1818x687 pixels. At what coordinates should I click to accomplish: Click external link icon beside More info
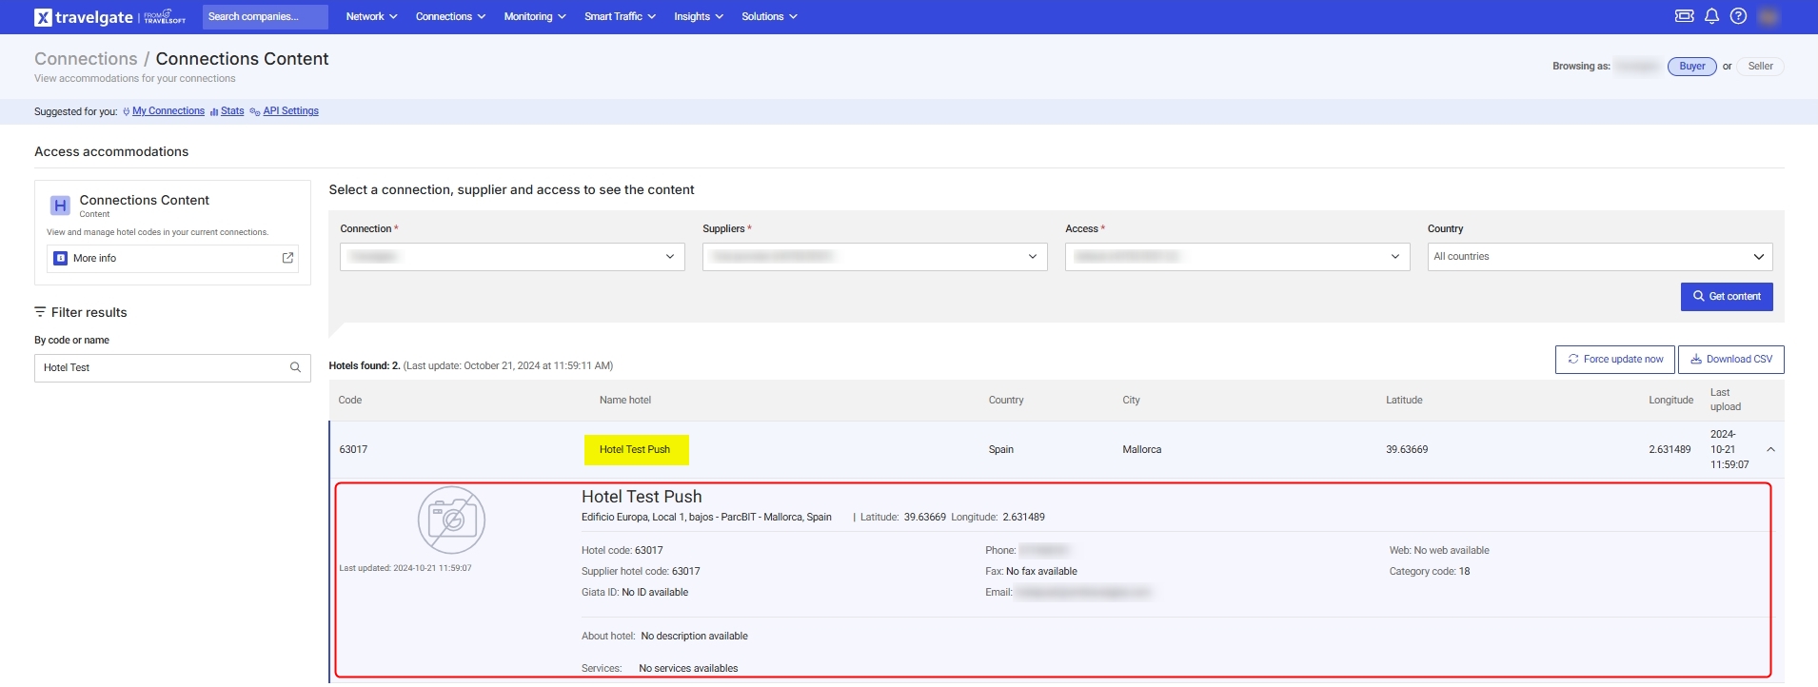[x=287, y=258]
